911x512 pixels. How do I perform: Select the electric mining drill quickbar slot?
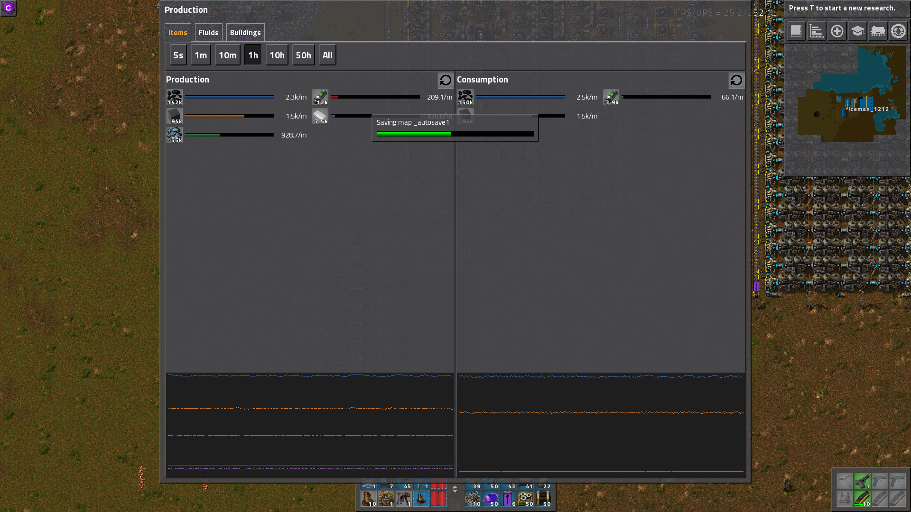(473, 499)
